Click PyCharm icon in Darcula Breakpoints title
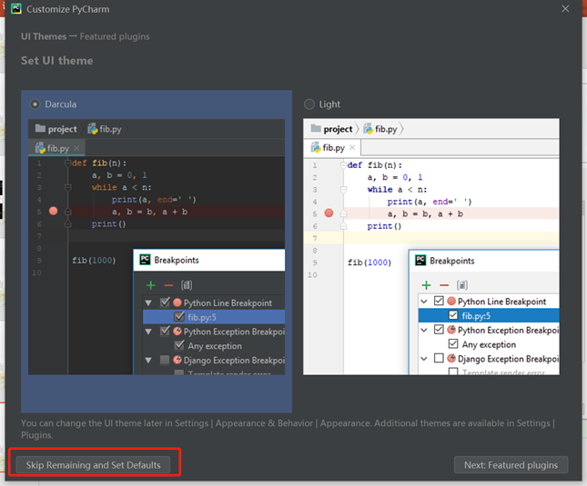The image size is (587, 486). coord(145,260)
